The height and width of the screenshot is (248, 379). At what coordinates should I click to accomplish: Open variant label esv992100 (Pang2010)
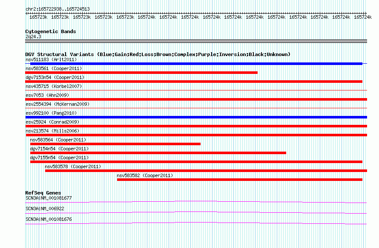[51, 113]
